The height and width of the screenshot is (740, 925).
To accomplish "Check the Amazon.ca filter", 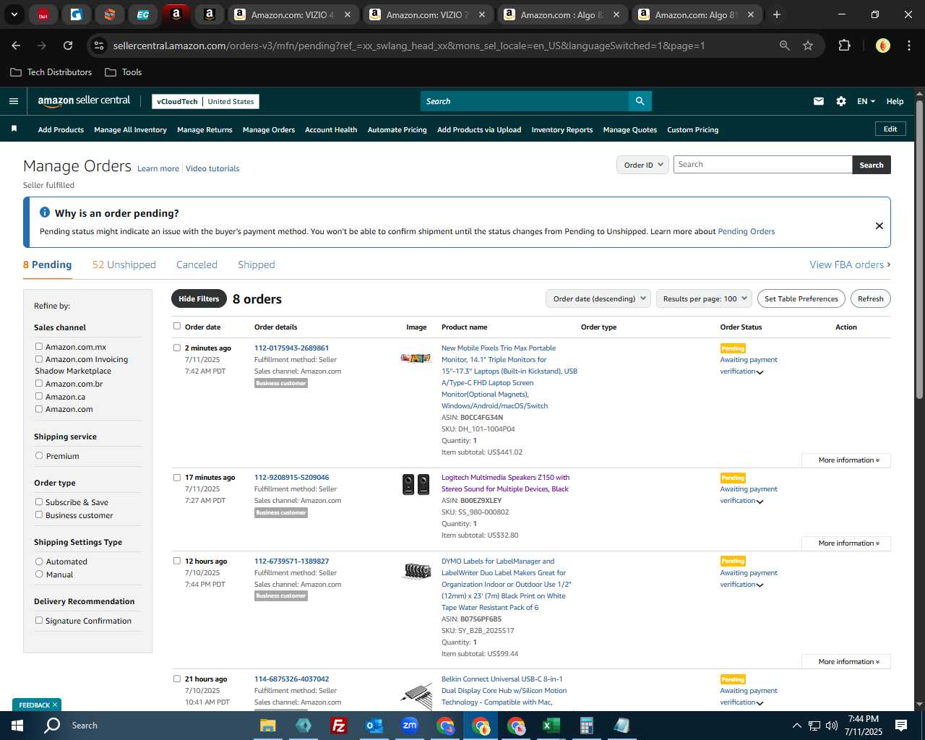I will [39, 396].
